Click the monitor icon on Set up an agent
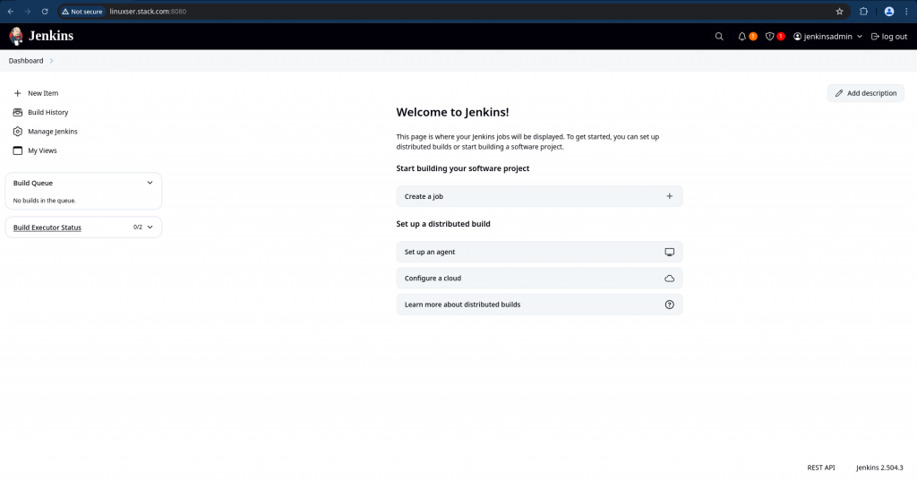 point(670,252)
